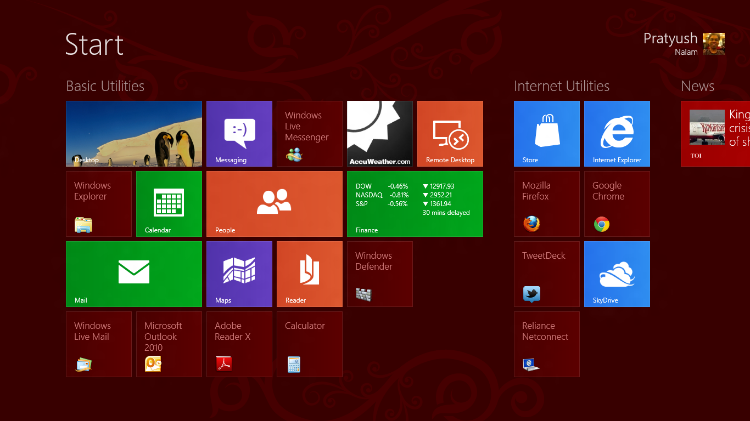Viewport: 750px width, 421px height.
Task: Select the News group heading
Action: point(697,86)
